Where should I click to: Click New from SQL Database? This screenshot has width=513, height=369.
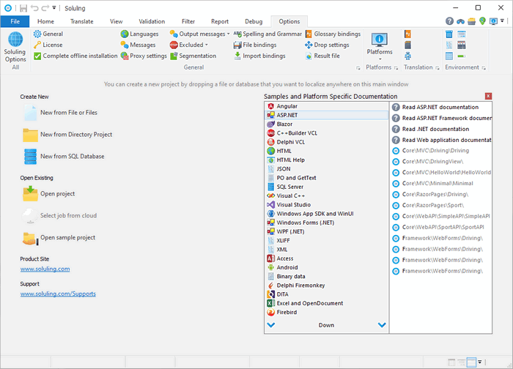(72, 156)
